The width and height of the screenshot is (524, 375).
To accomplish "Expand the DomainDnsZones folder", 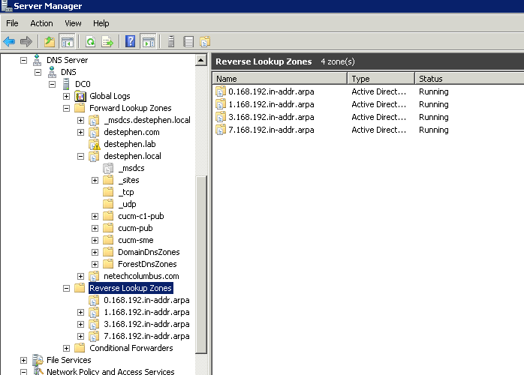I will pyautogui.click(x=95, y=253).
